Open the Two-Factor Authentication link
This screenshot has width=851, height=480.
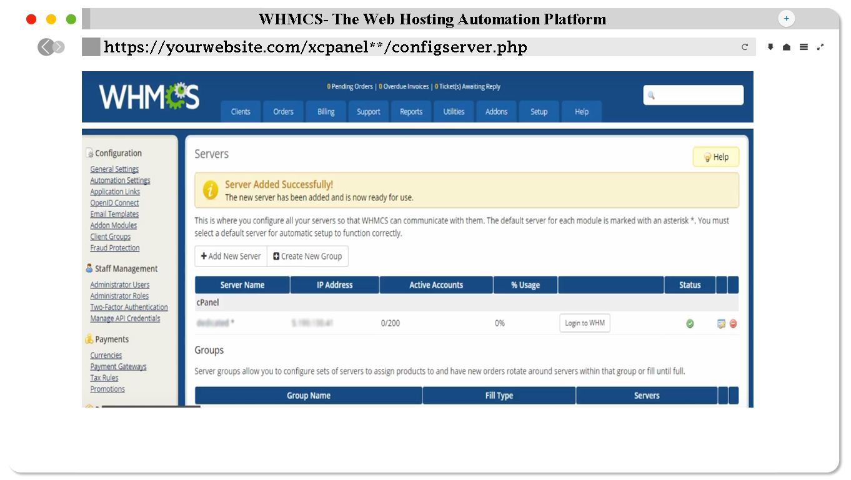[129, 307]
